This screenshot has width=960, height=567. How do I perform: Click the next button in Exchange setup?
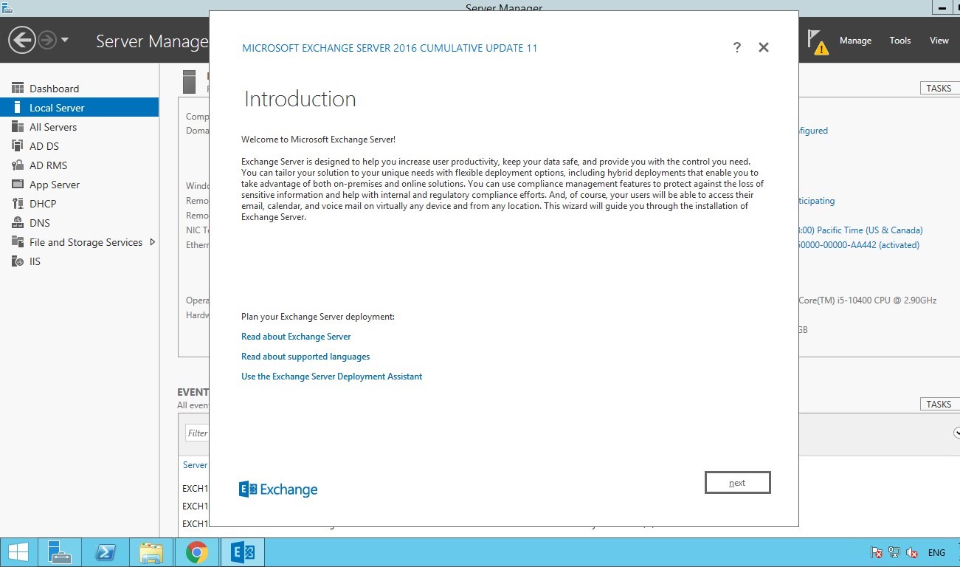coord(738,483)
